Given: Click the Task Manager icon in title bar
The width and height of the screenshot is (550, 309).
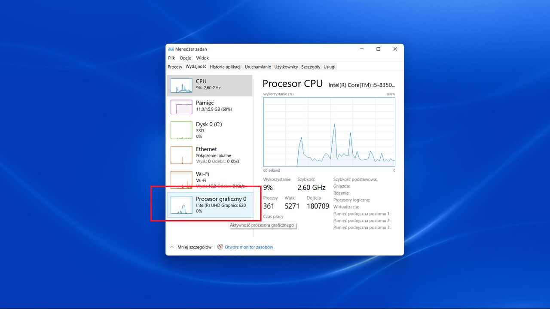Looking at the screenshot, I should [x=171, y=49].
